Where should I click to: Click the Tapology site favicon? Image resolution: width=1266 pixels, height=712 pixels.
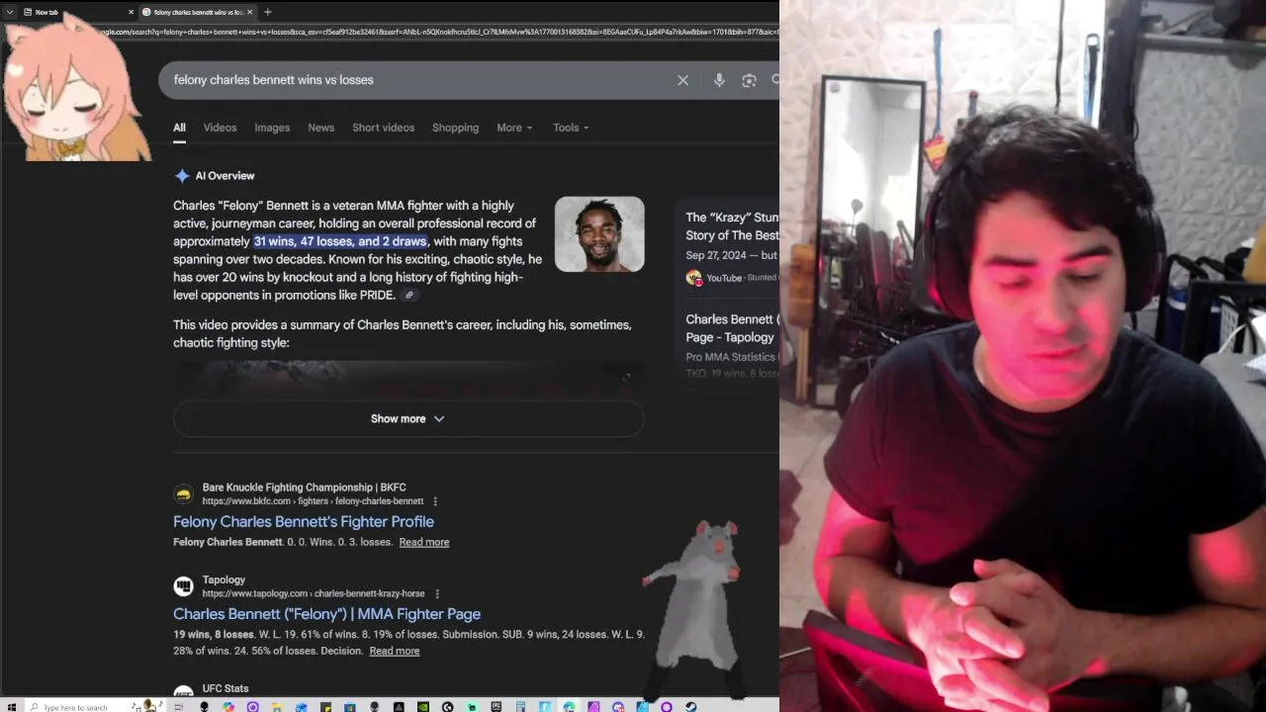pyautogui.click(x=183, y=586)
